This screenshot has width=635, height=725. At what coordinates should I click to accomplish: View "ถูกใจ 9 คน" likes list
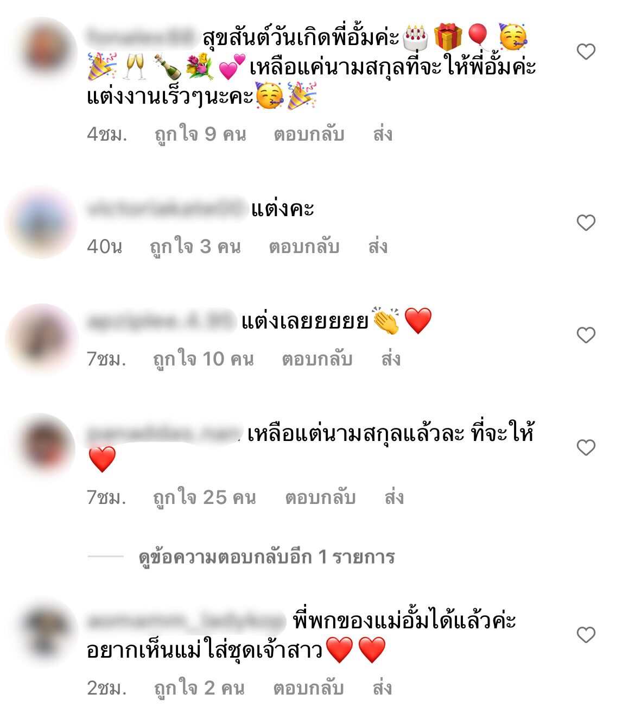point(200,134)
